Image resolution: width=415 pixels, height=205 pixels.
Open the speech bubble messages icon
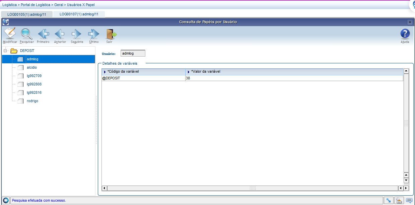409,200
